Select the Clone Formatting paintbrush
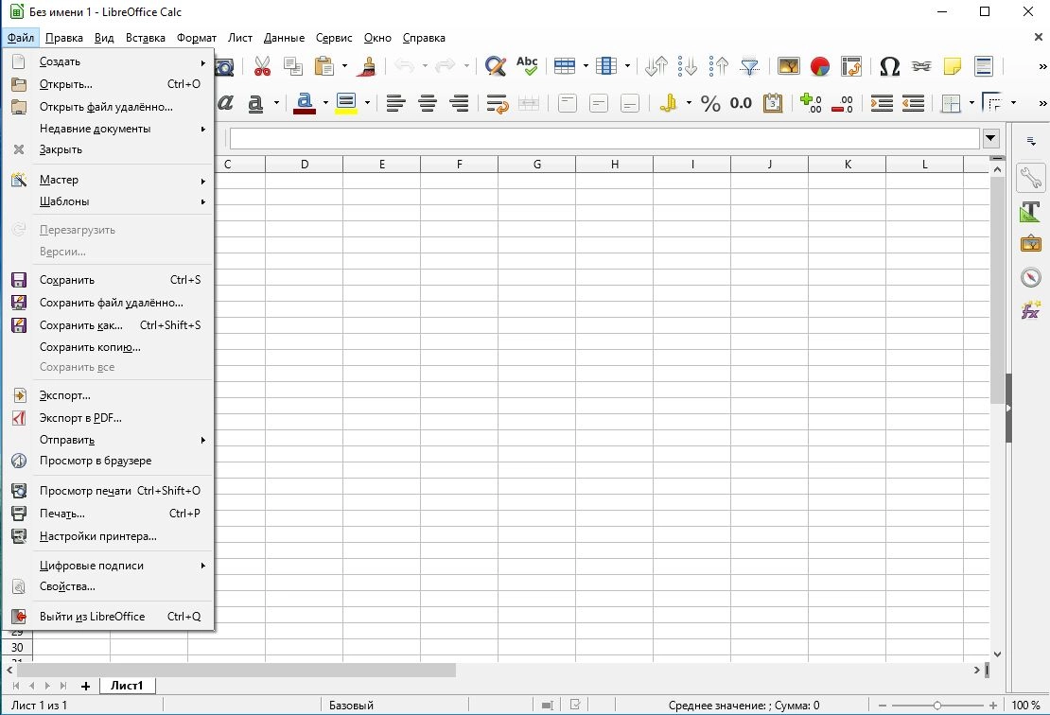 [367, 65]
